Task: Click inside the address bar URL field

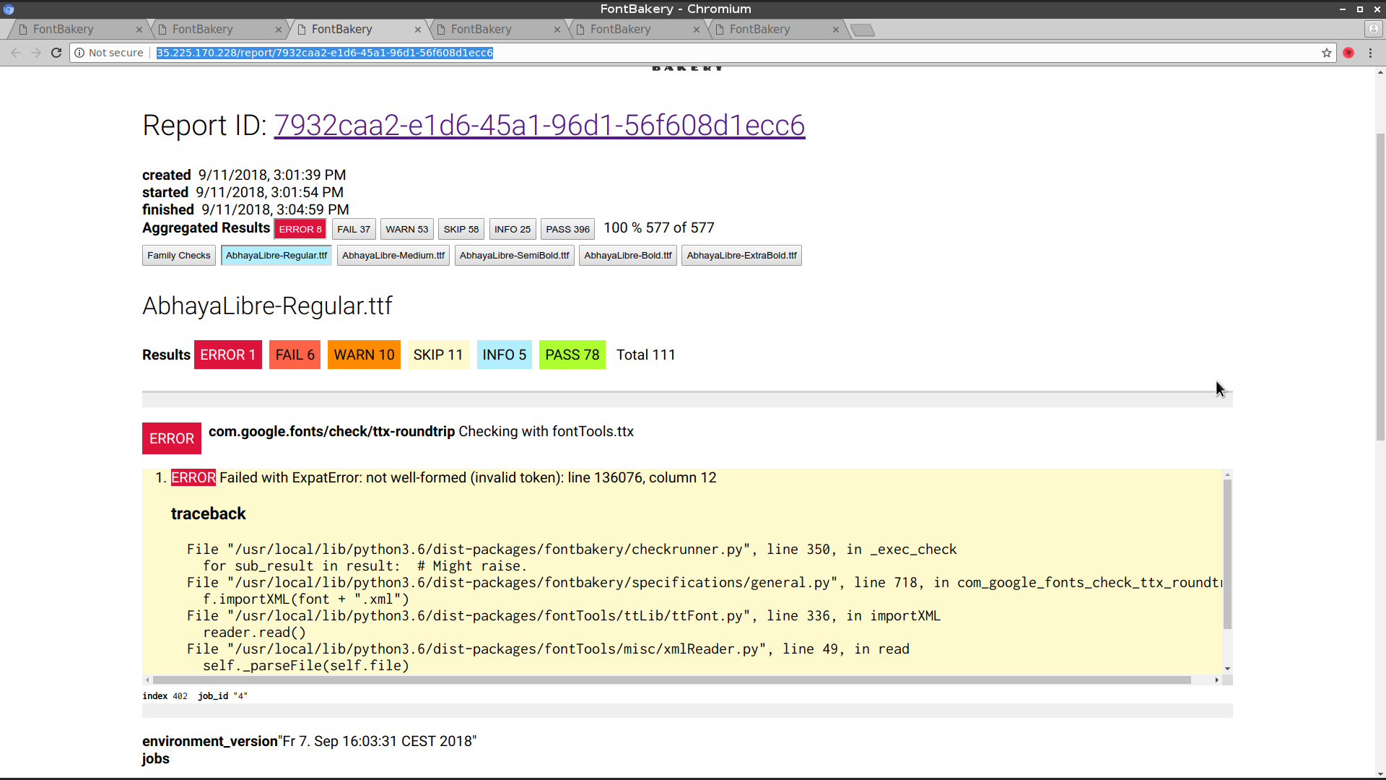Action: 325,53
